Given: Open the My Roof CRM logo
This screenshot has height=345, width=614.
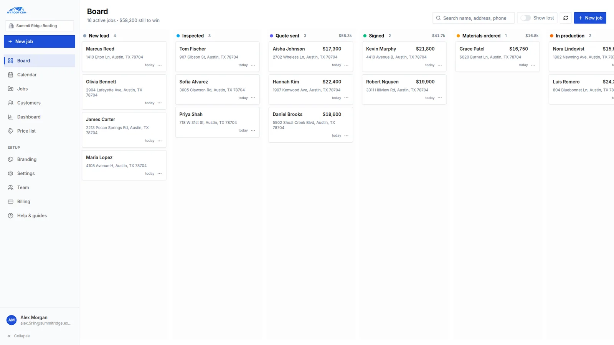Looking at the screenshot, I should click(x=17, y=10).
